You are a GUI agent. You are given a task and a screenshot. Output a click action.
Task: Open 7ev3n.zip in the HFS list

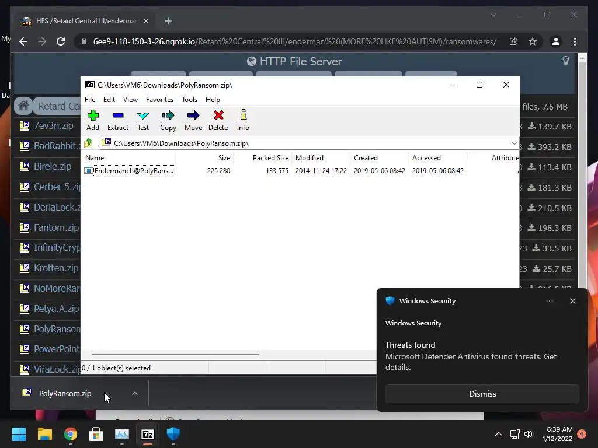point(53,126)
